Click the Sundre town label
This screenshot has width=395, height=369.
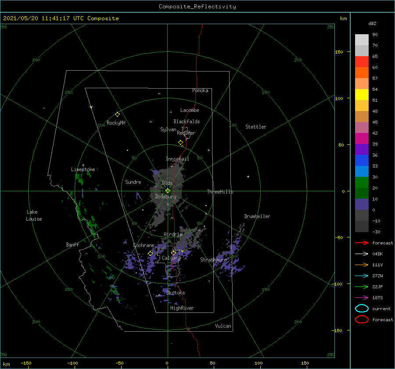click(133, 182)
